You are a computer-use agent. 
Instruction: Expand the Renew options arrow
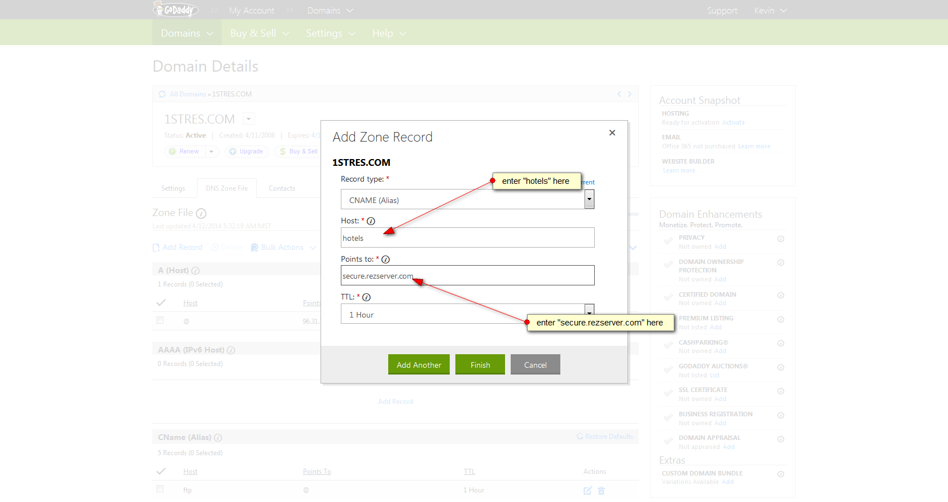point(212,151)
